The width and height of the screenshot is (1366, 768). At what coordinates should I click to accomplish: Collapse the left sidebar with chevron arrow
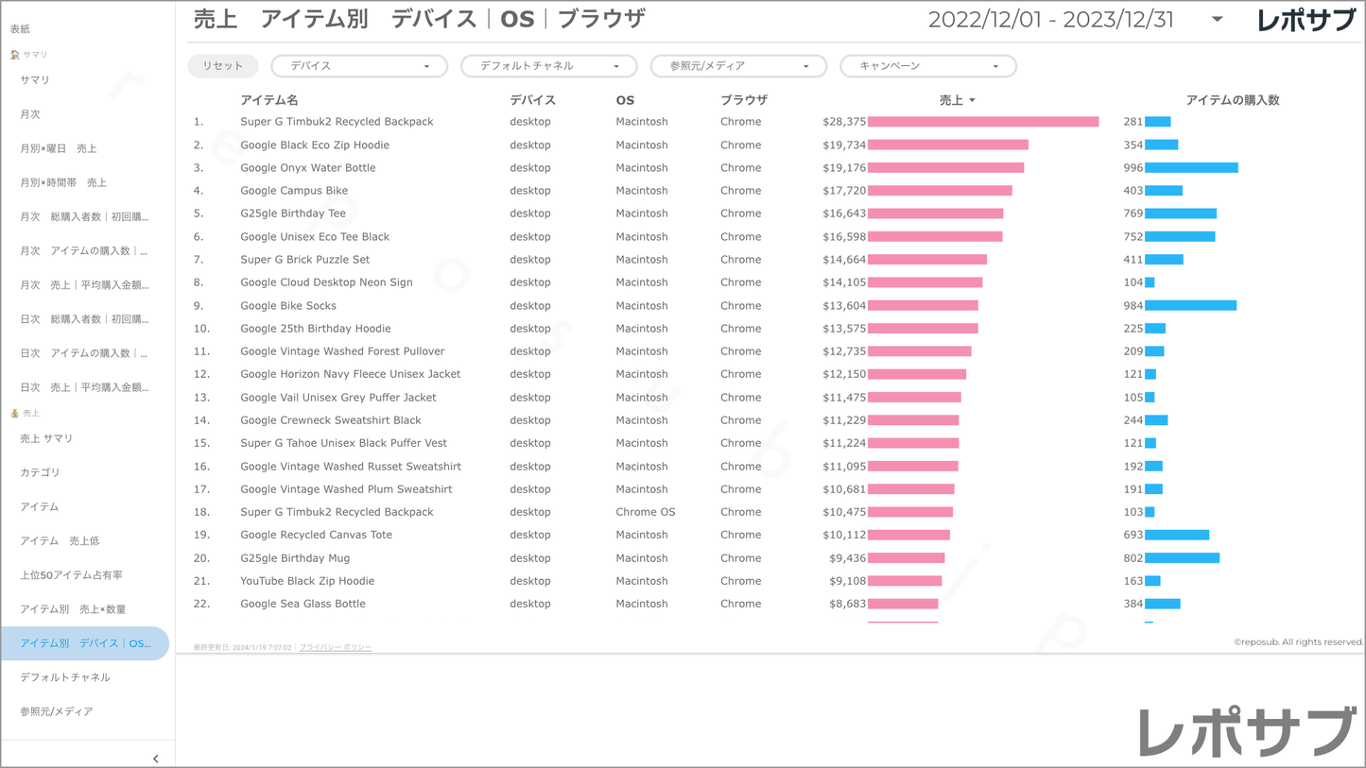click(156, 759)
